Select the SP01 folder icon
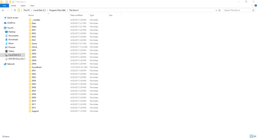Image resolution: width=257 pixels, height=138 pixels. [x=30, y=71]
